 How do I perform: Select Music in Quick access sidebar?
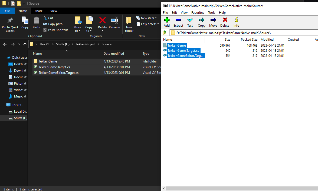[x=17, y=96]
